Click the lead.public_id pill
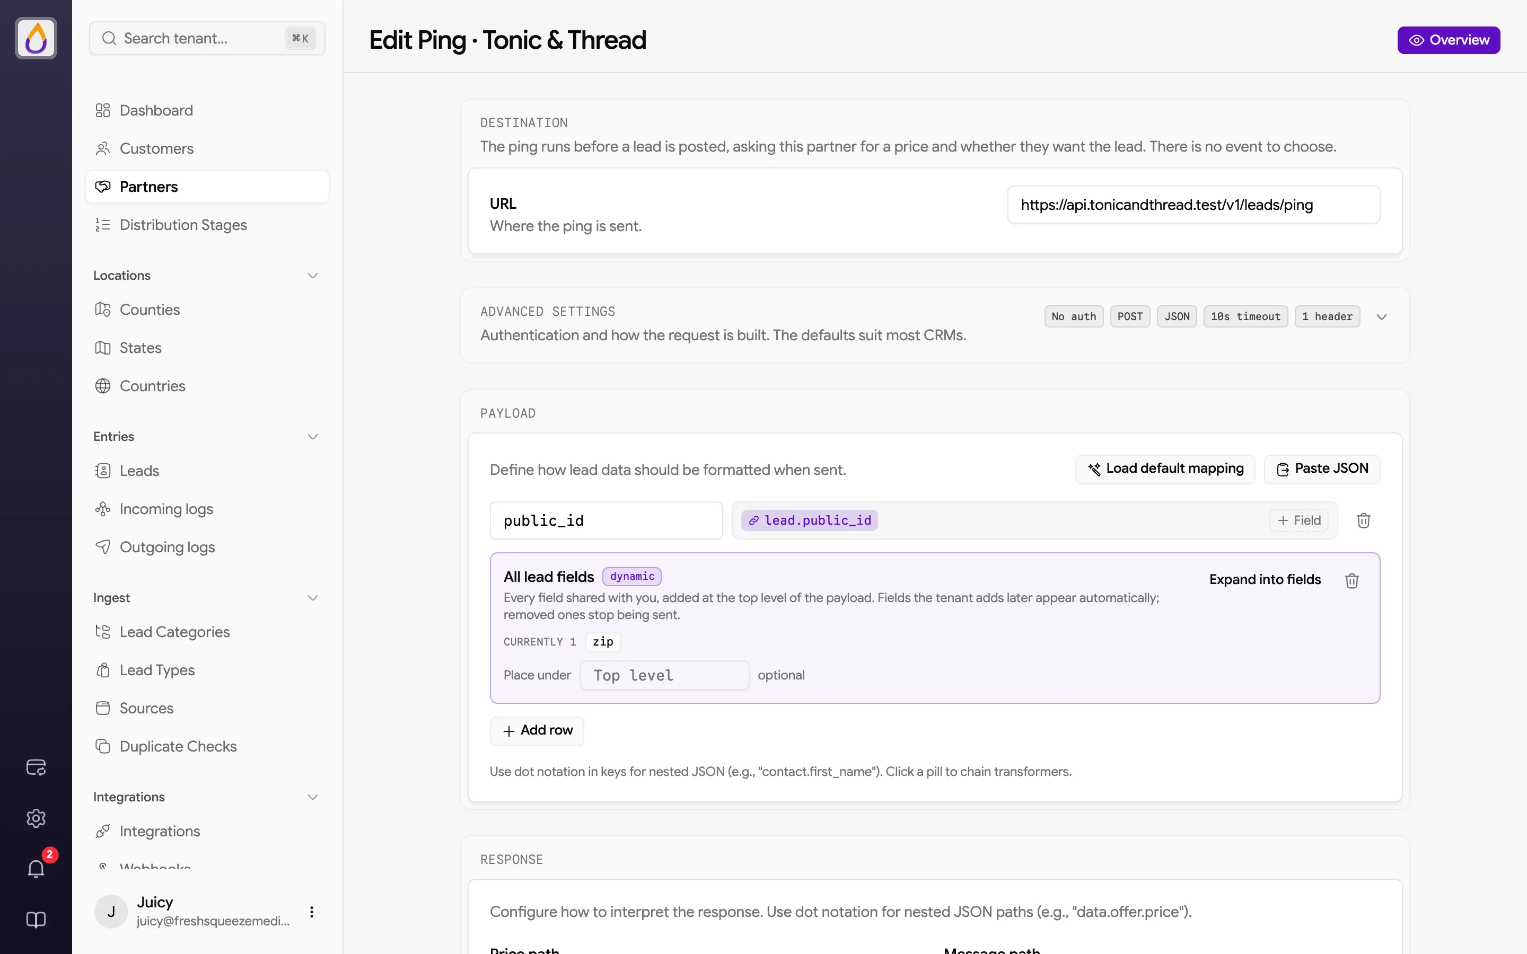The width and height of the screenshot is (1527, 954). [x=810, y=520]
